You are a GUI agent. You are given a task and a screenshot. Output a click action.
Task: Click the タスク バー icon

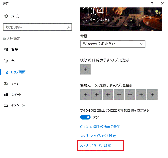(6, 105)
